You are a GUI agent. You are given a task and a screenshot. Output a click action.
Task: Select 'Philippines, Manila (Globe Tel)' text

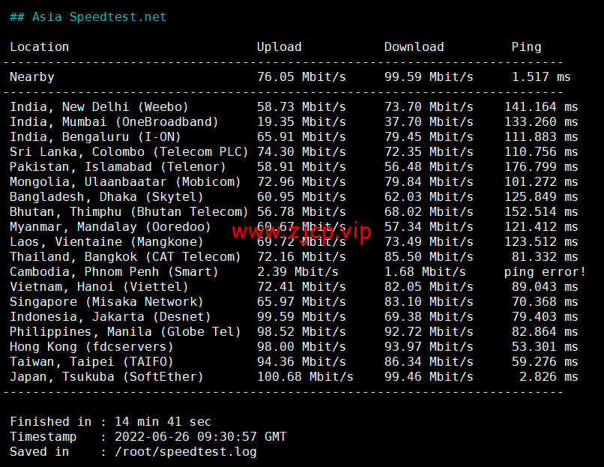[125, 332]
